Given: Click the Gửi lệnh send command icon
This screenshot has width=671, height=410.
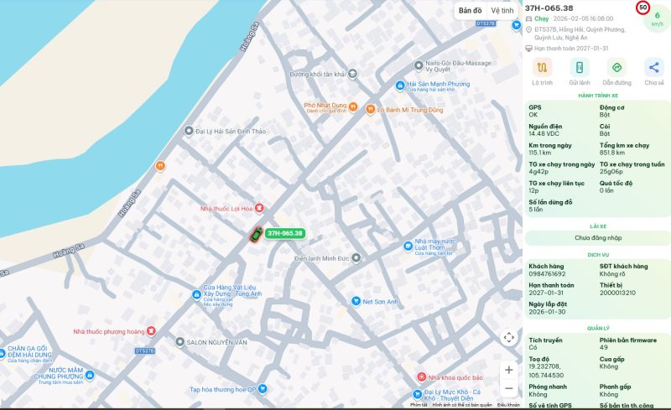Looking at the screenshot, I should pyautogui.click(x=579, y=68).
